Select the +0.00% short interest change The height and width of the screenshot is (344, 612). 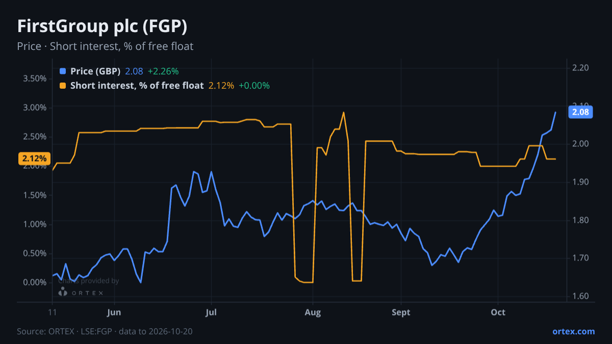point(254,86)
